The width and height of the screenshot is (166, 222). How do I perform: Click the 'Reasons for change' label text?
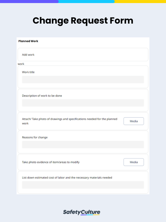[35, 137]
